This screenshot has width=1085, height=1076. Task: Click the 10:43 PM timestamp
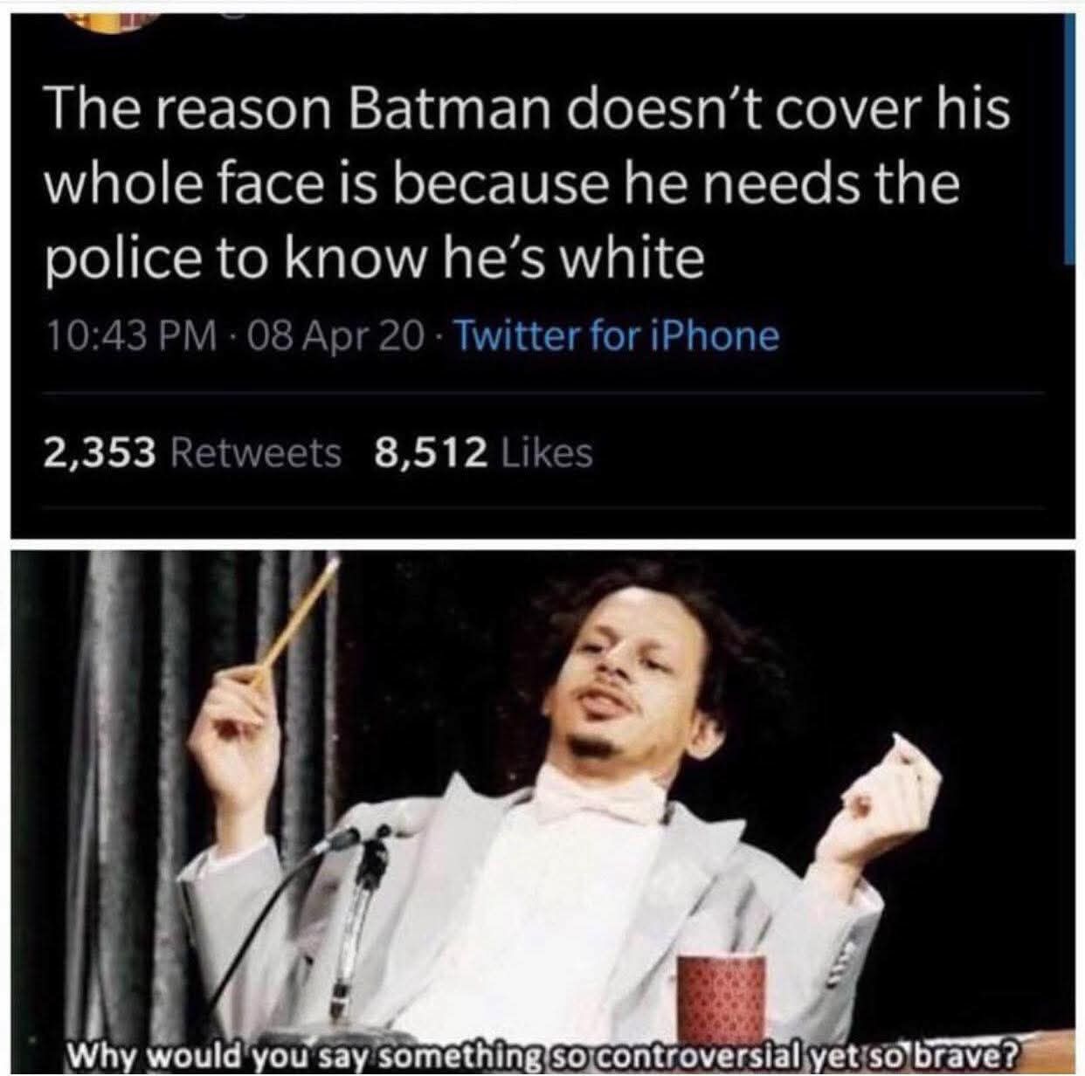point(129,336)
